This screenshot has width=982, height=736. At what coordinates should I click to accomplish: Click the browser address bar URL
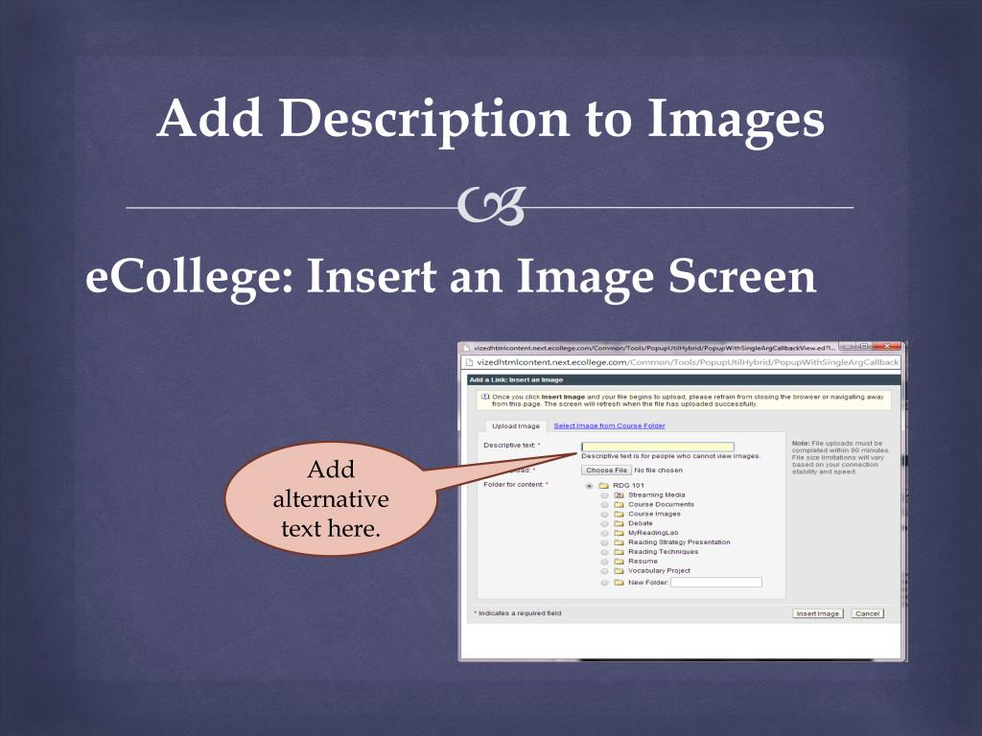coord(687,362)
